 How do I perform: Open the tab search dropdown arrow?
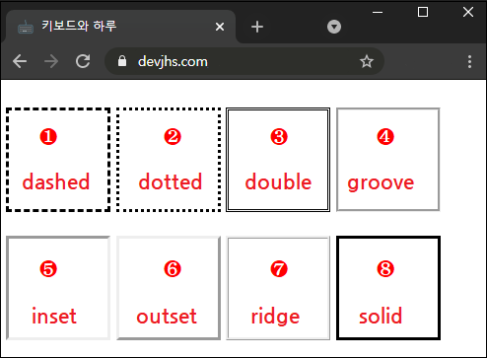pyautogui.click(x=334, y=27)
